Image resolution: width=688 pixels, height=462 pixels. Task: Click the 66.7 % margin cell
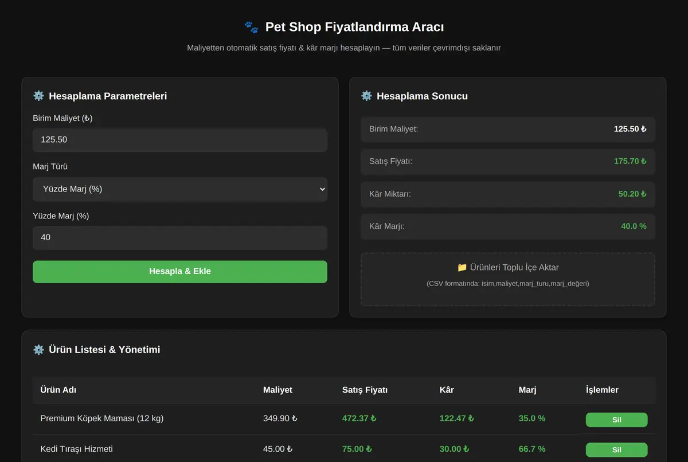(x=532, y=449)
